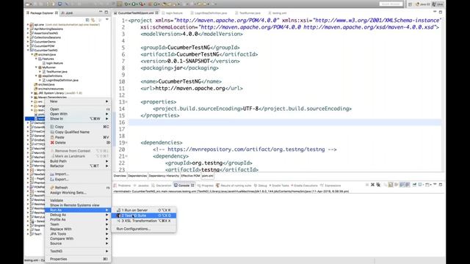Switch to the testng.xml editor tab
Screen dimensions: 470x264
coord(278,13)
